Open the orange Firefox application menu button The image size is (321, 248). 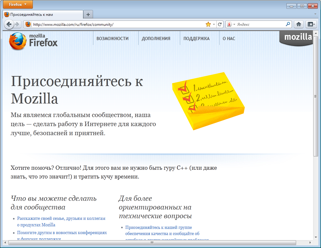point(18,4)
